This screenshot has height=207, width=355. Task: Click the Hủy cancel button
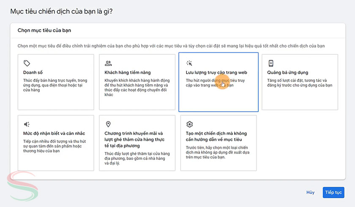(x=310, y=192)
